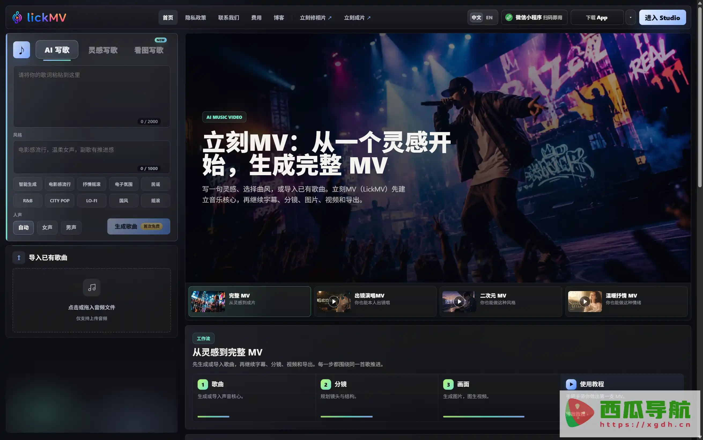Toggle the 抒情摇滚 style chip
This screenshot has height=440, width=703.
point(92,184)
